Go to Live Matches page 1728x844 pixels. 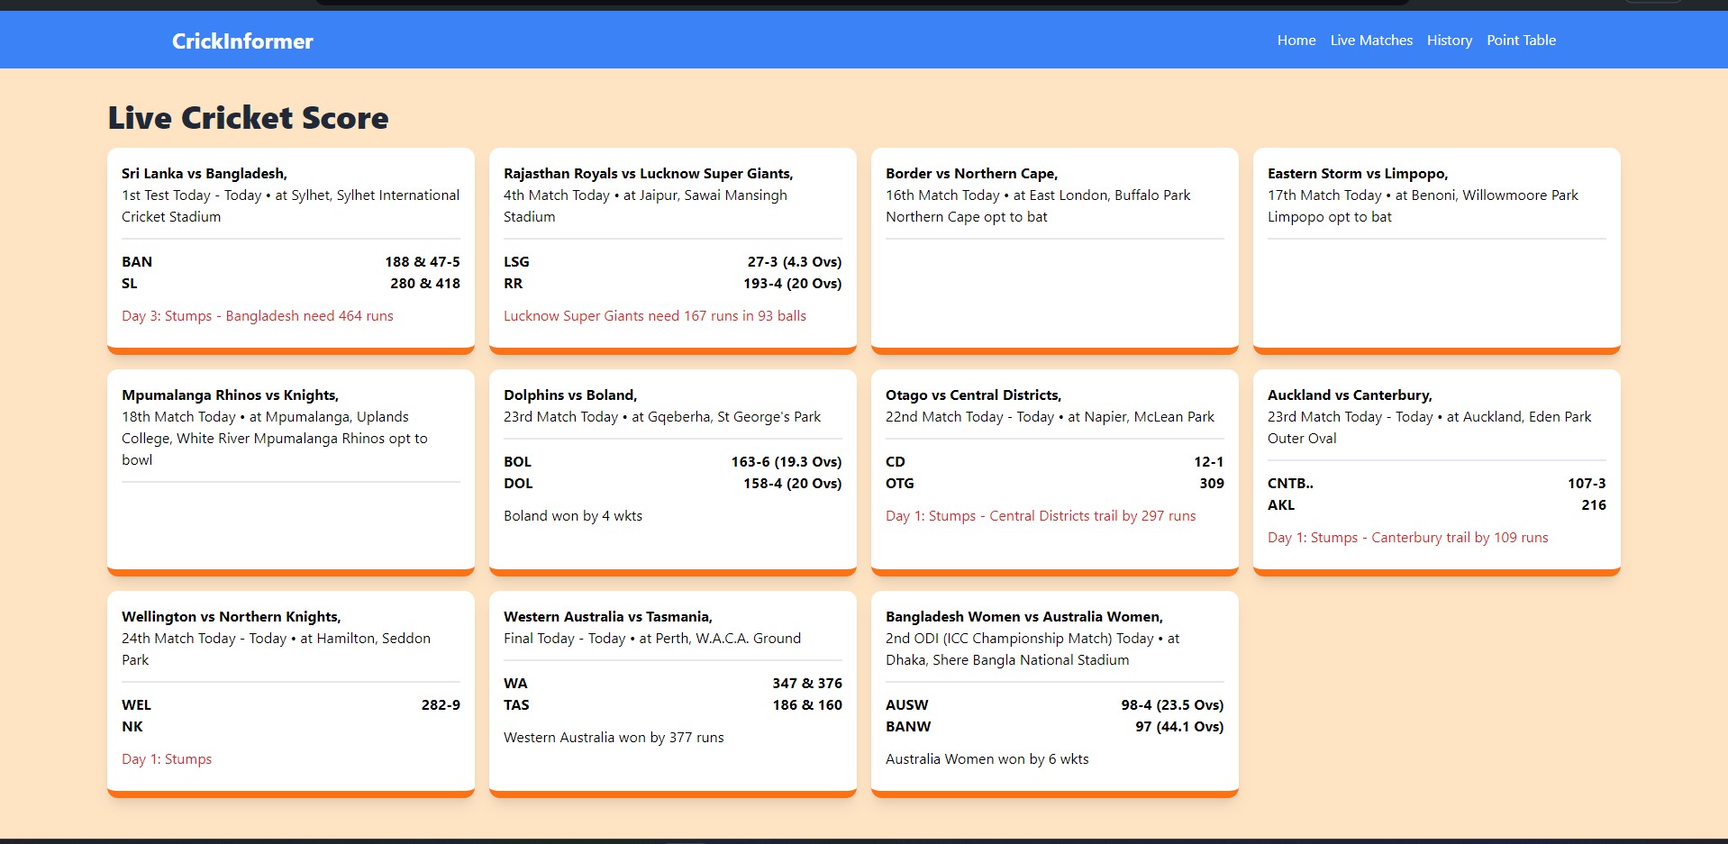tap(1370, 41)
